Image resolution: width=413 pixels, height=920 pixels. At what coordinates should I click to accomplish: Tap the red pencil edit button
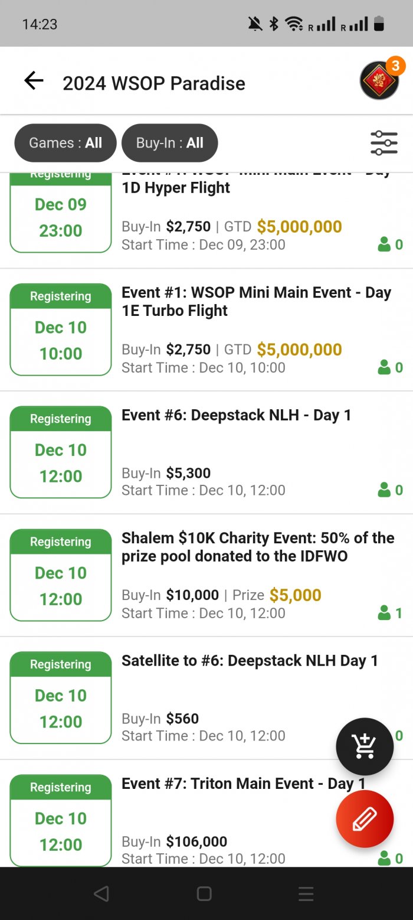[x=365, y=819]
